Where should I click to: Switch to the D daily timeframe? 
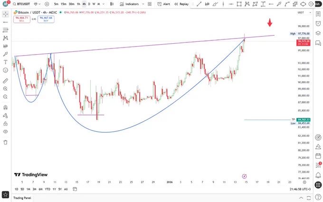click(89, 4)
